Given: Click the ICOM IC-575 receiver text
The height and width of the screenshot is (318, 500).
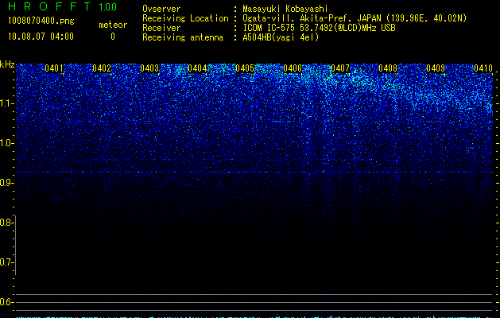Looking at the screenshot, I should coord(320,28).
